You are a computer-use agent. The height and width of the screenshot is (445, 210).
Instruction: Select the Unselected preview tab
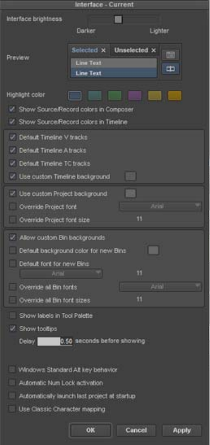pyautogui.click(x=131, y=50)
